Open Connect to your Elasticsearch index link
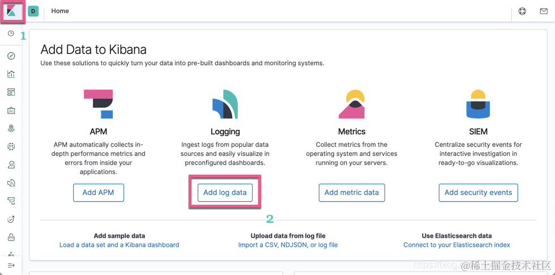Screen dimensions: 555x275 [x=456, y=245]
